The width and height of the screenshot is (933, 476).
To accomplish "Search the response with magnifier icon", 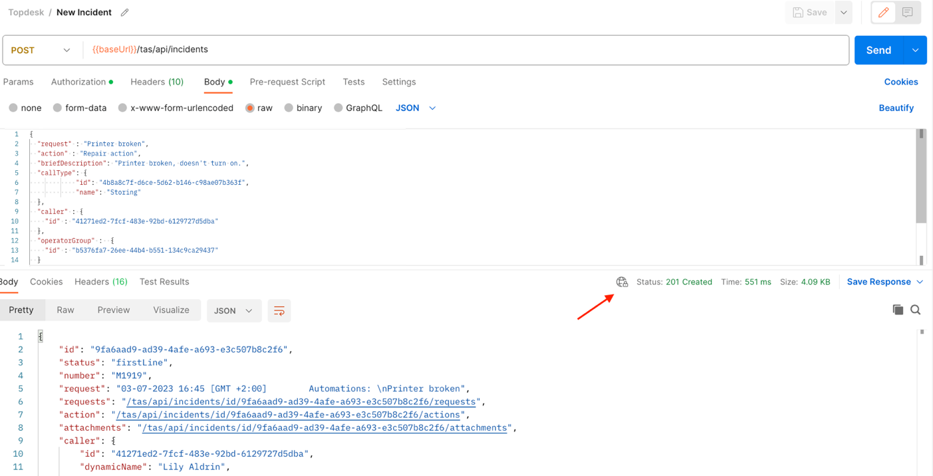I will pos(916,310).
